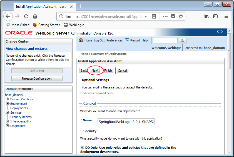Click Record label in console toolbar
Image resolution: width=234 pixels, height=157 pixels.
135,40
